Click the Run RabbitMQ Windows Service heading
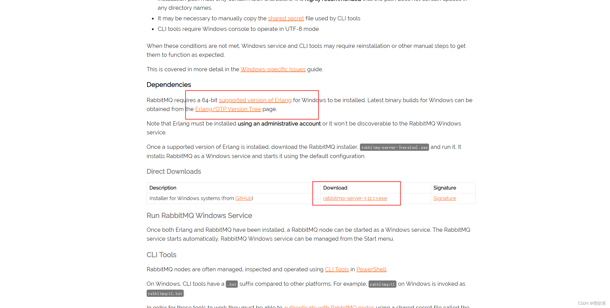 tap(199, 216)
